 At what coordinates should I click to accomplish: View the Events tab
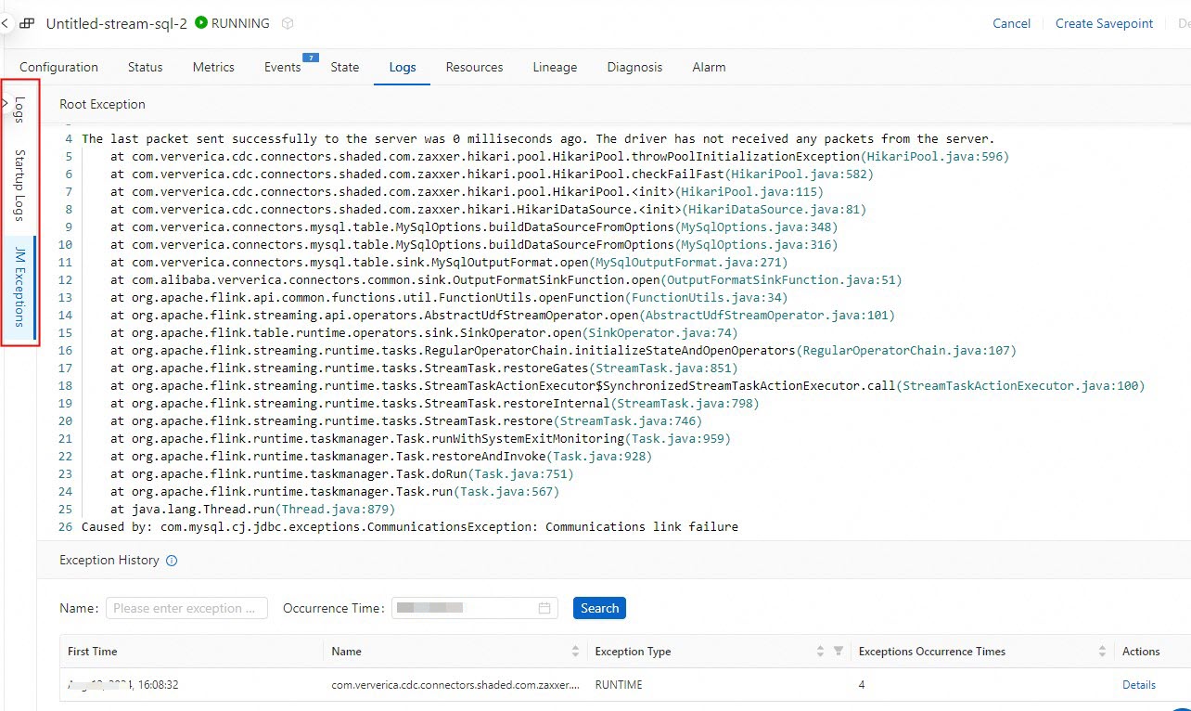point(282,67)
